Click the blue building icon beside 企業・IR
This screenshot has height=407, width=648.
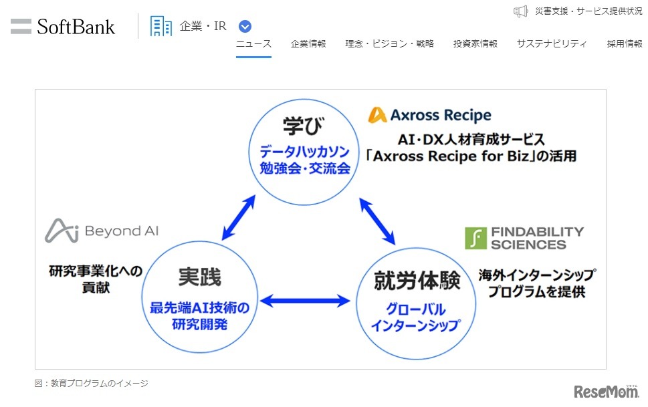pyautogui.click(x=160, y=25)
